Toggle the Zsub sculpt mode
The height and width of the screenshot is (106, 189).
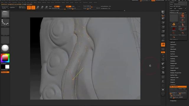pos(73,6)
